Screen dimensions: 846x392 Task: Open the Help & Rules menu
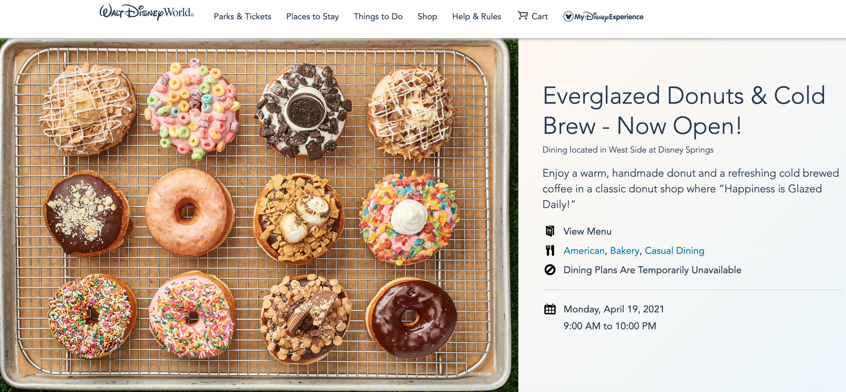coord(476,16)
